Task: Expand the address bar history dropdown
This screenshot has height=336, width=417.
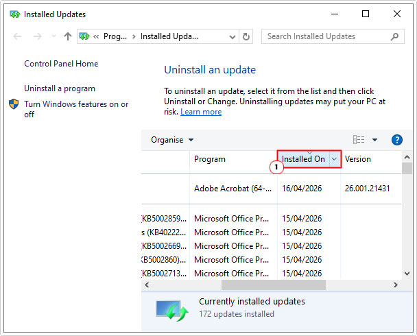Action: (233, 36)
